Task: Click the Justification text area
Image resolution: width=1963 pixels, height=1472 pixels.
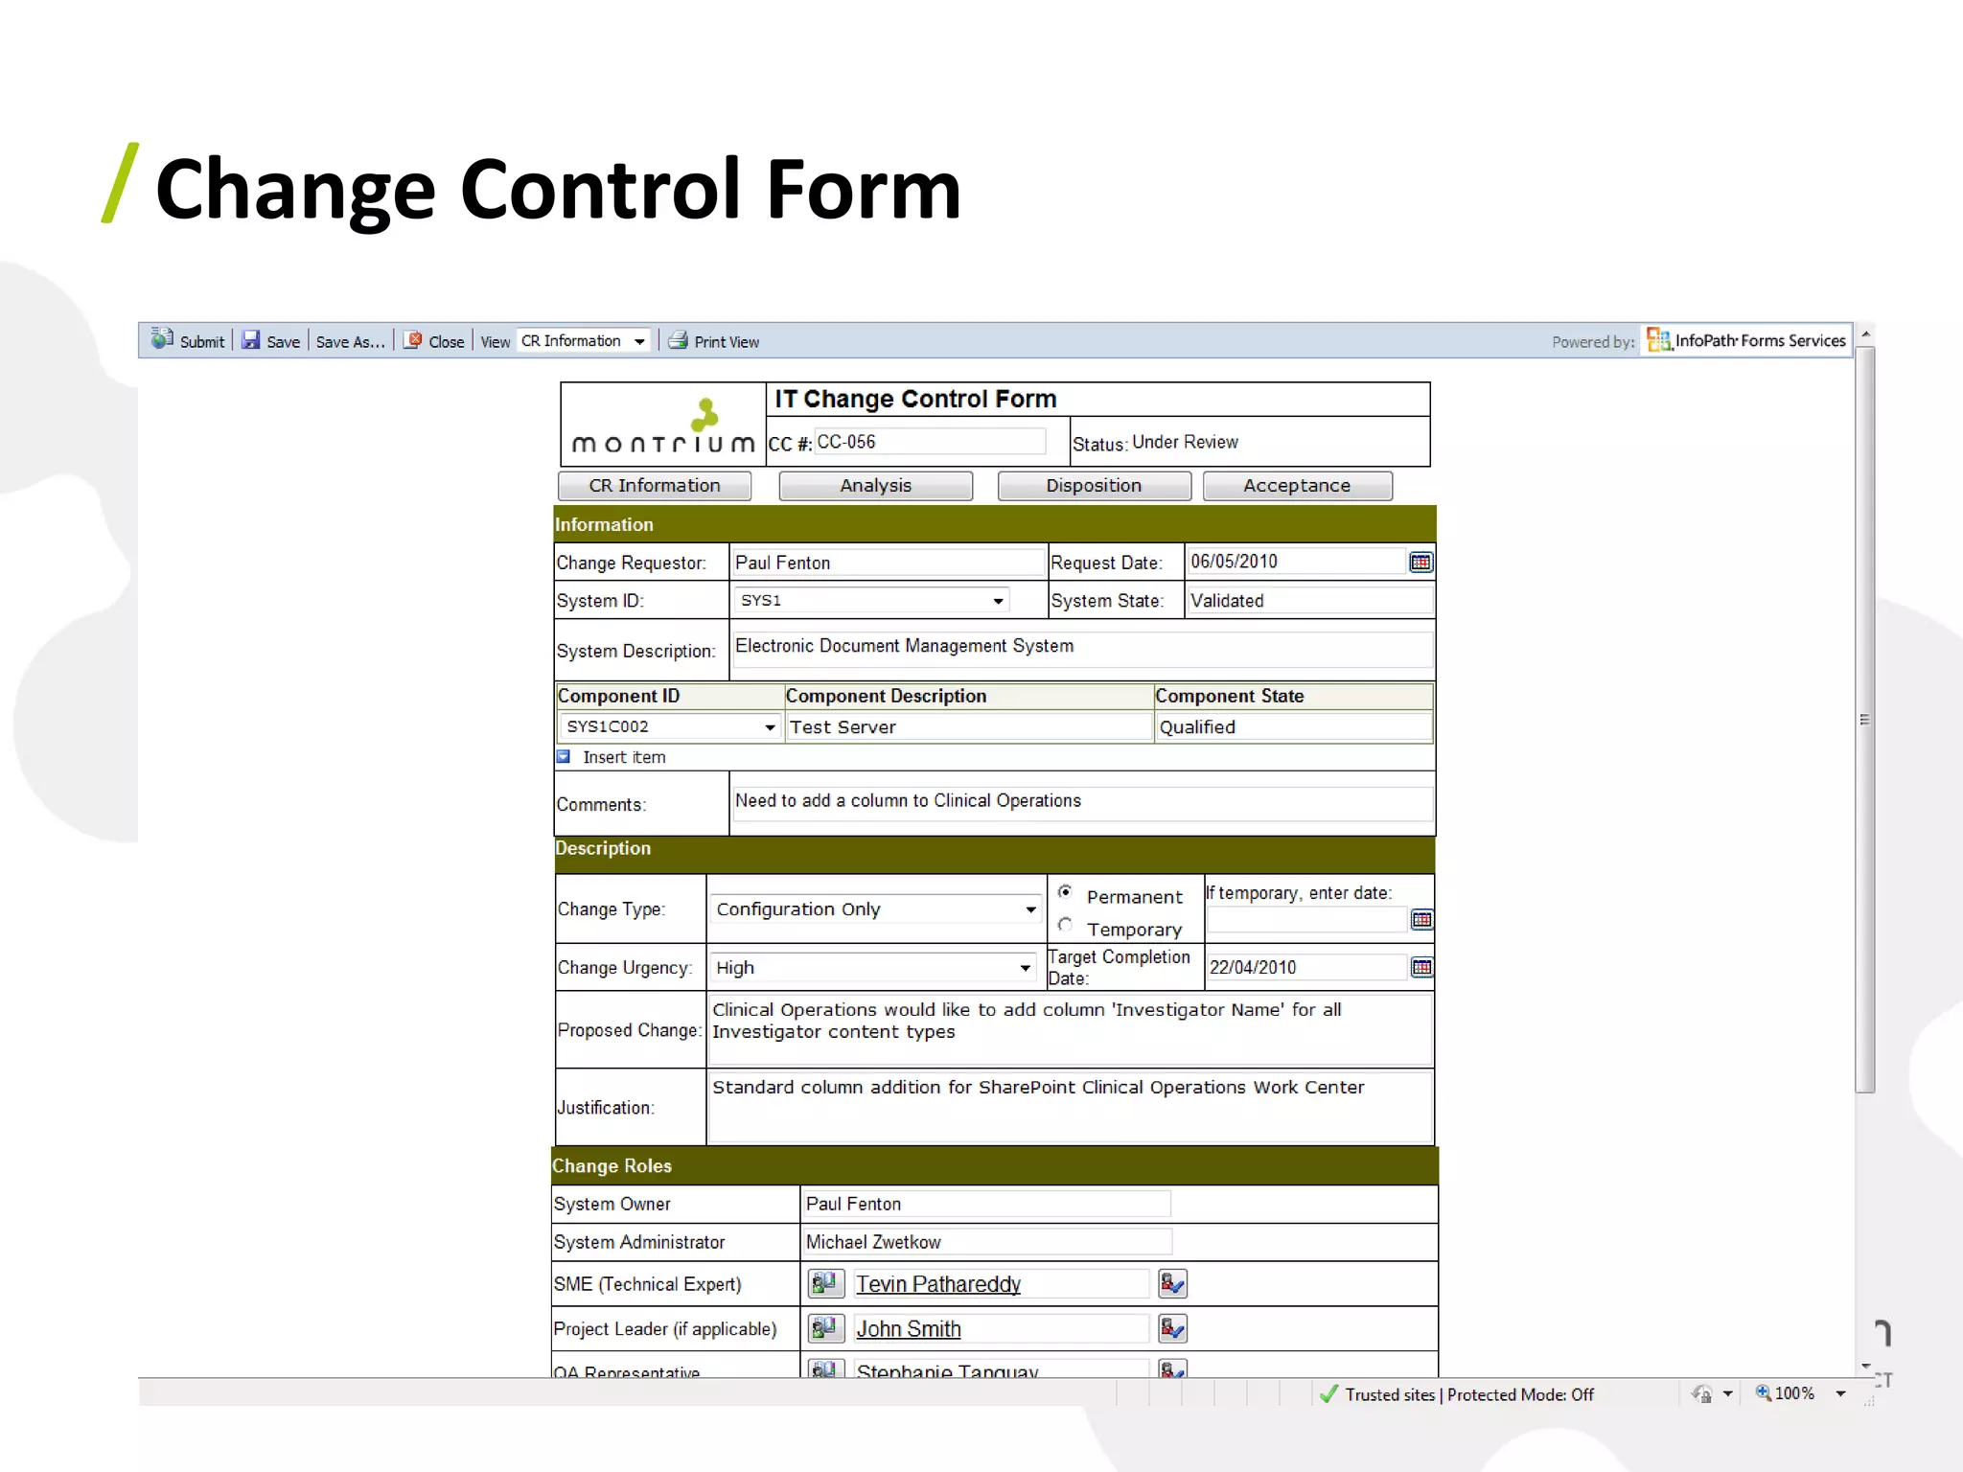Action: (1070, 1108)
